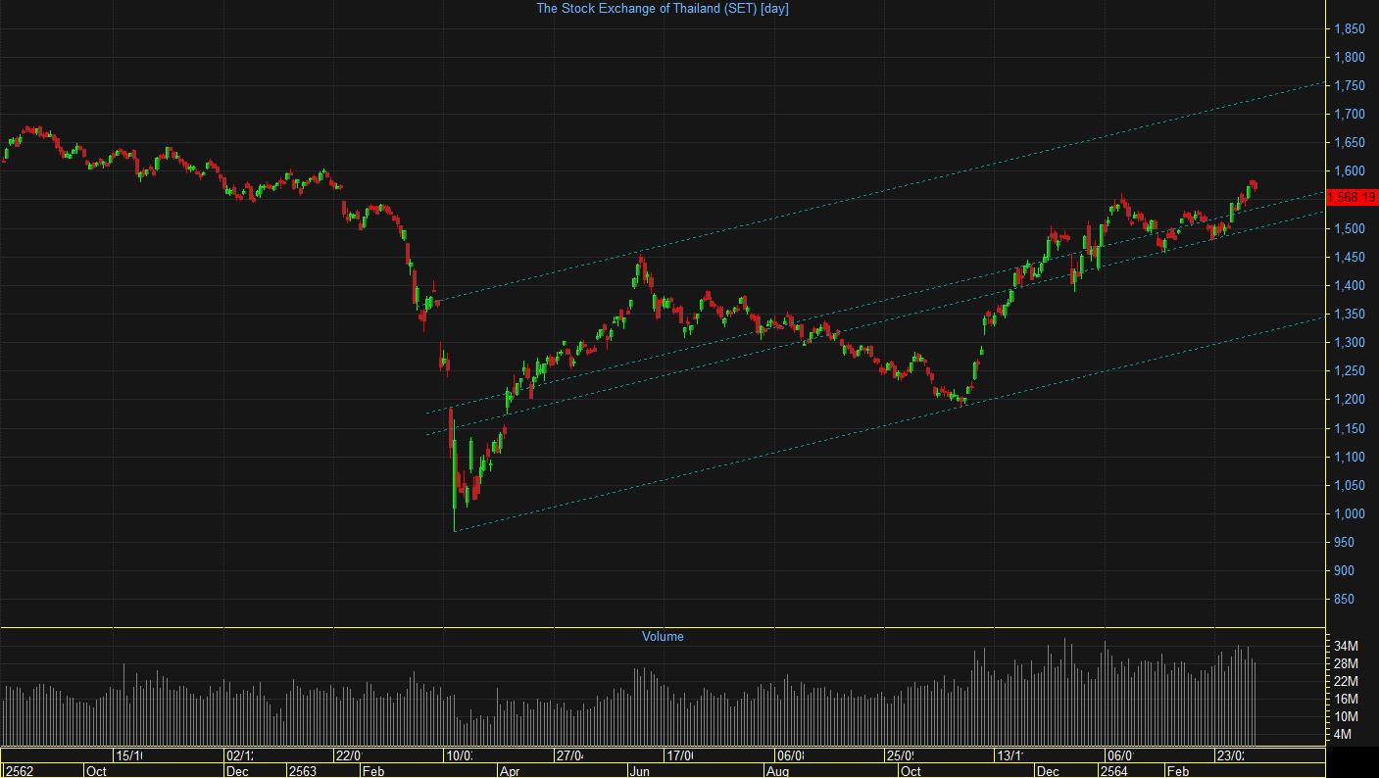Select the 1,150 price axis label

tap(1350, 429)
